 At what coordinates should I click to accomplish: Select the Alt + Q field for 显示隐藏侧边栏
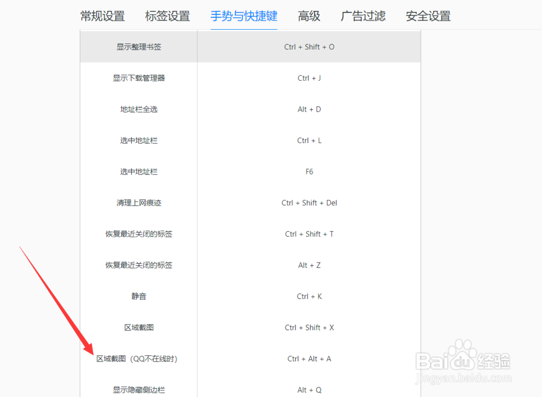coord(309,389)
